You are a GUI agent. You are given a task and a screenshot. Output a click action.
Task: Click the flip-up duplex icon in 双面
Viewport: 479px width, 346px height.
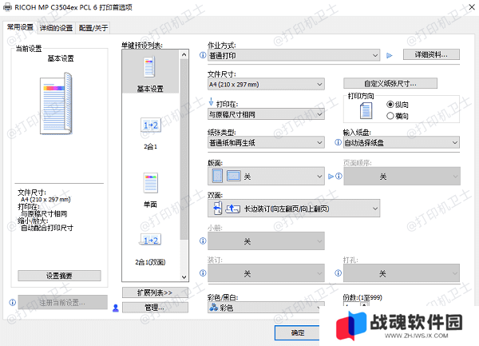[232, 209]
